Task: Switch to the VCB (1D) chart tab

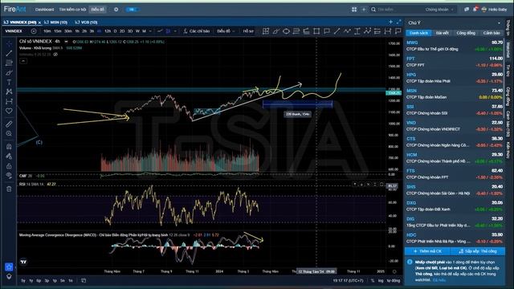Action: 86,22
